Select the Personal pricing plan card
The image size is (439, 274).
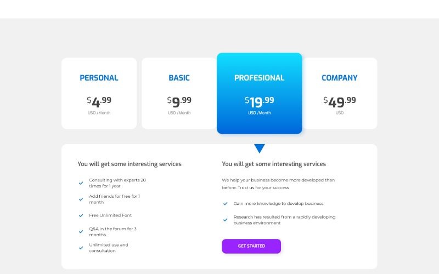(99, 93)
